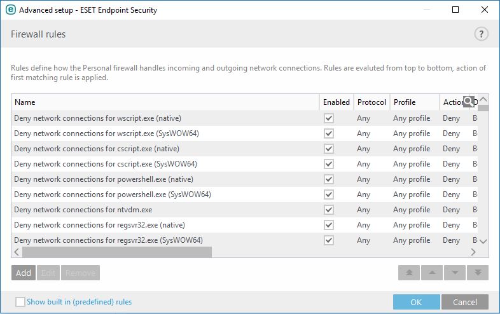
Task: Click the help question mark icon
Action: coord(481,34)
